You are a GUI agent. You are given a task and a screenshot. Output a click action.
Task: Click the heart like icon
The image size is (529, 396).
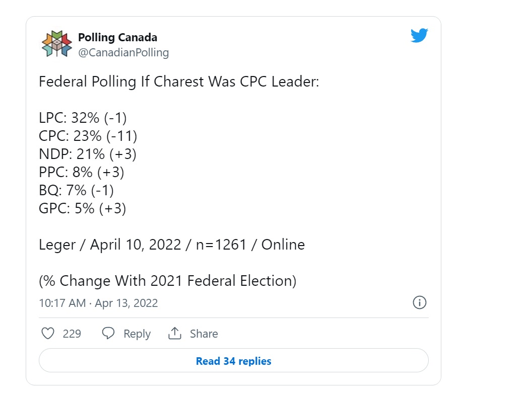coord(47,333)
